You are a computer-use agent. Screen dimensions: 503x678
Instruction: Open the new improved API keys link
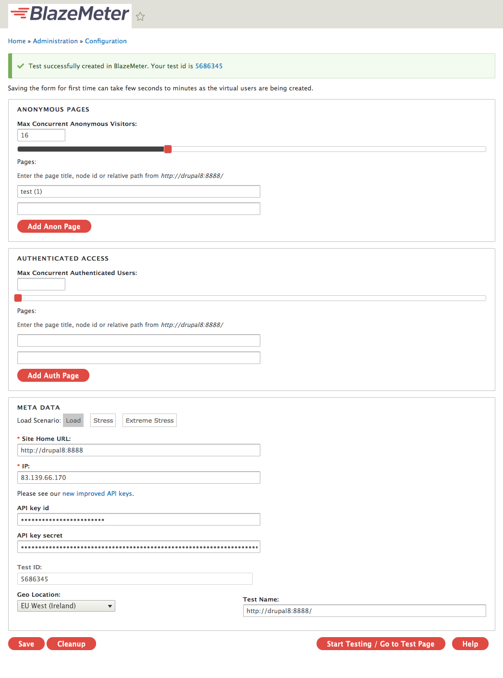click(98, 494)
